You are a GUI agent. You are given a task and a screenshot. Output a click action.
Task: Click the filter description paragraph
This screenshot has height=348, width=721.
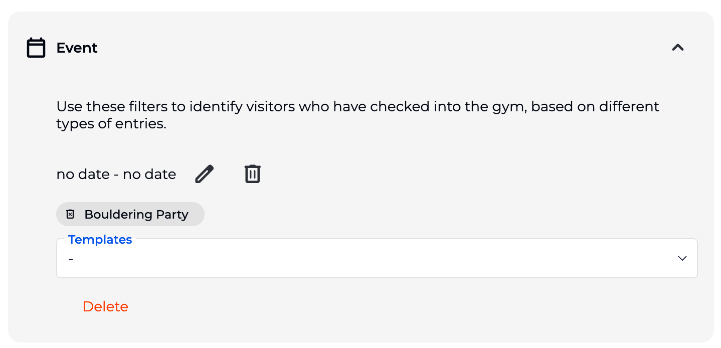pos(357,115)
